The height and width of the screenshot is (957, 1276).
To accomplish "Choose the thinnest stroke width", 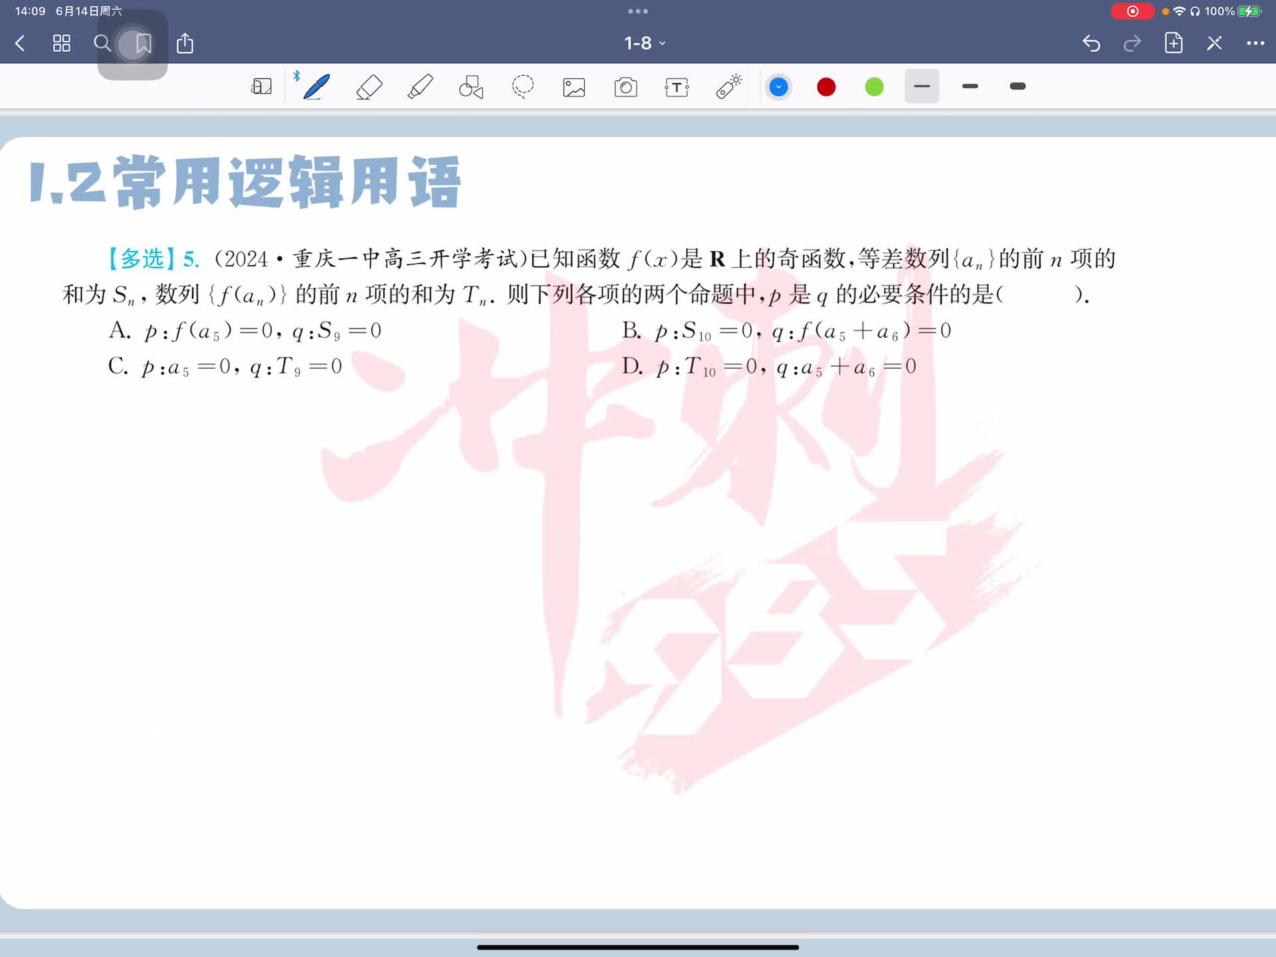I will point(922,86).
